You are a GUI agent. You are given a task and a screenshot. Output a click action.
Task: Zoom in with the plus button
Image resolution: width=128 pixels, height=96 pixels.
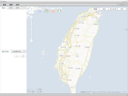(31, 17)
